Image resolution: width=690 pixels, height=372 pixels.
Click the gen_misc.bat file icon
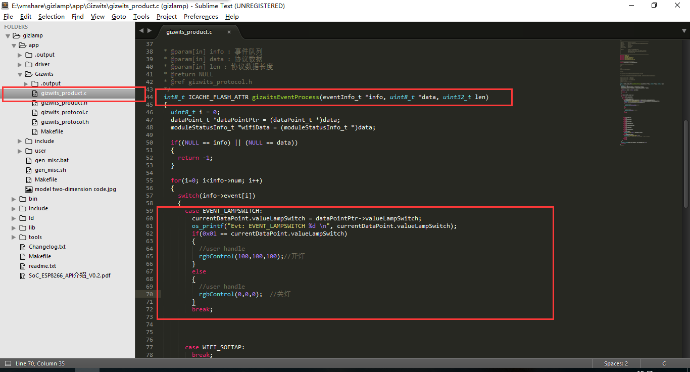point(29,160)
